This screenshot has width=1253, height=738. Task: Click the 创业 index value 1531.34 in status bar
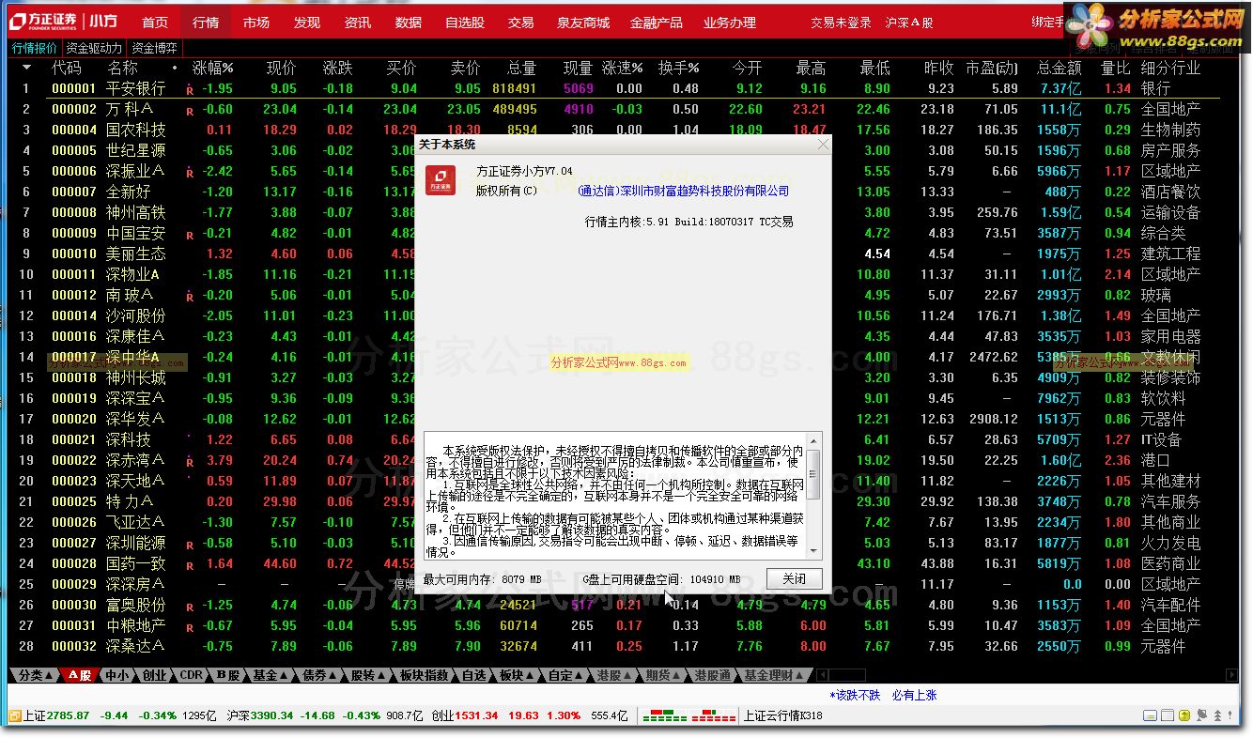(x=477, y=715)
